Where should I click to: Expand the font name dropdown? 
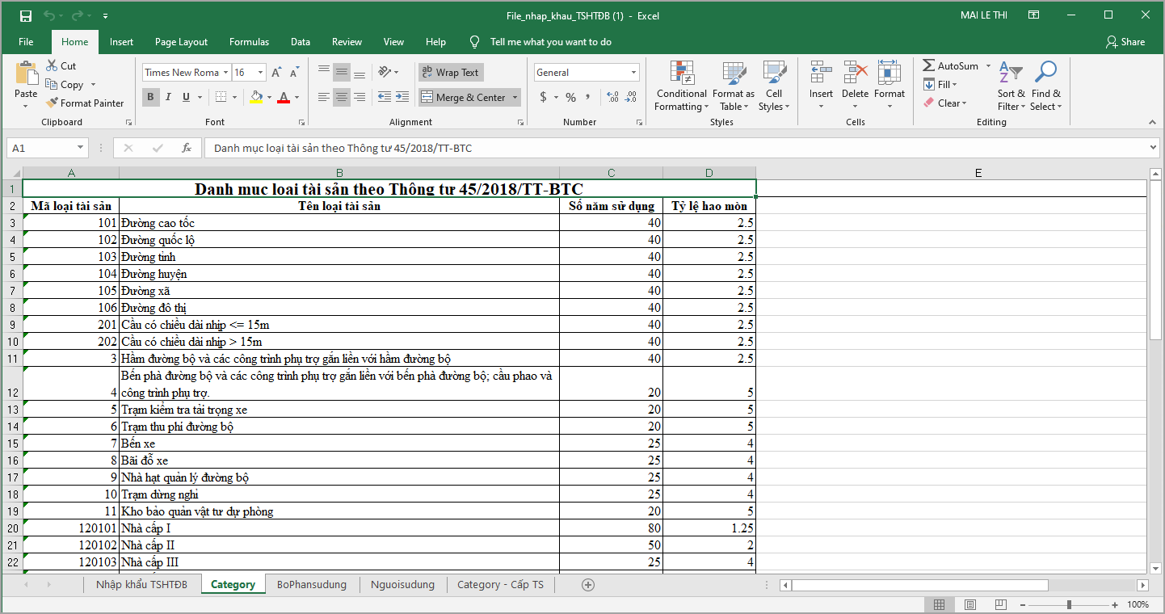coord(225,73)
